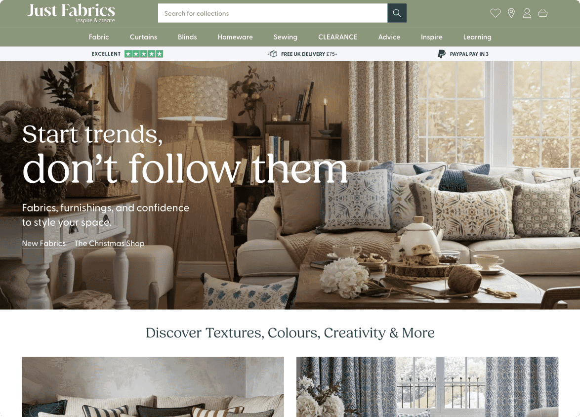
Task: Go to Just Fabrics home logo
Action: pyautogui.click(x=71, y=13)
